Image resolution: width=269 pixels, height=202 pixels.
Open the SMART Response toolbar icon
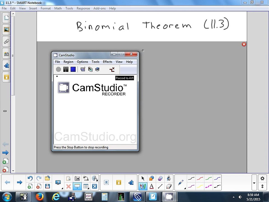click(119, 182)
